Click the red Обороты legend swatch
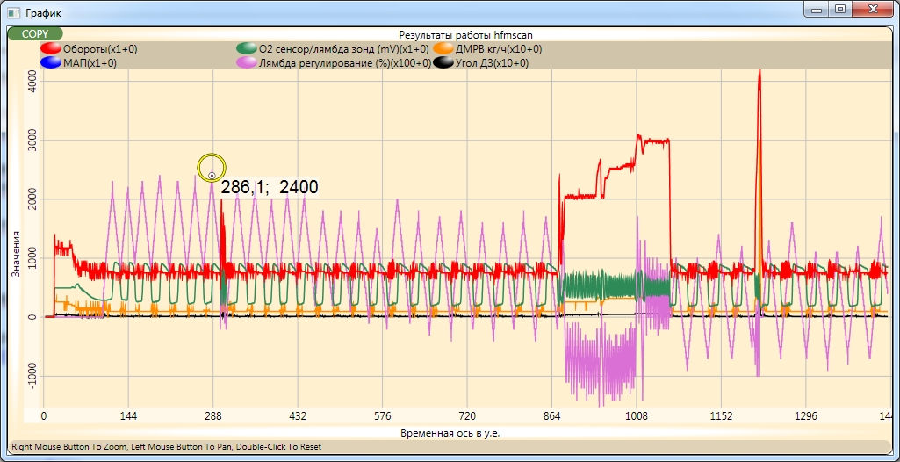Viewport: 900px width, 462px height. coord(51,49)
